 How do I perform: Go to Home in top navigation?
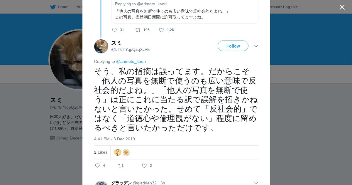[x=63, y=7]
